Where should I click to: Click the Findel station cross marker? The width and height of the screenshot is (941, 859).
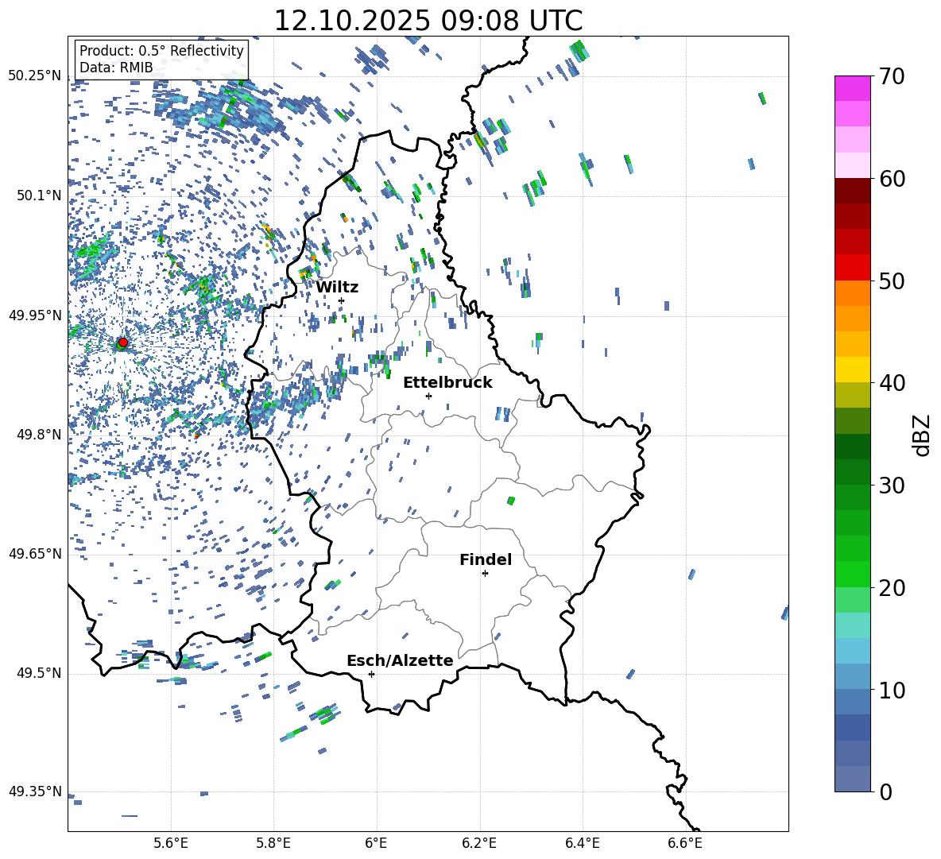tap(485, 574)
